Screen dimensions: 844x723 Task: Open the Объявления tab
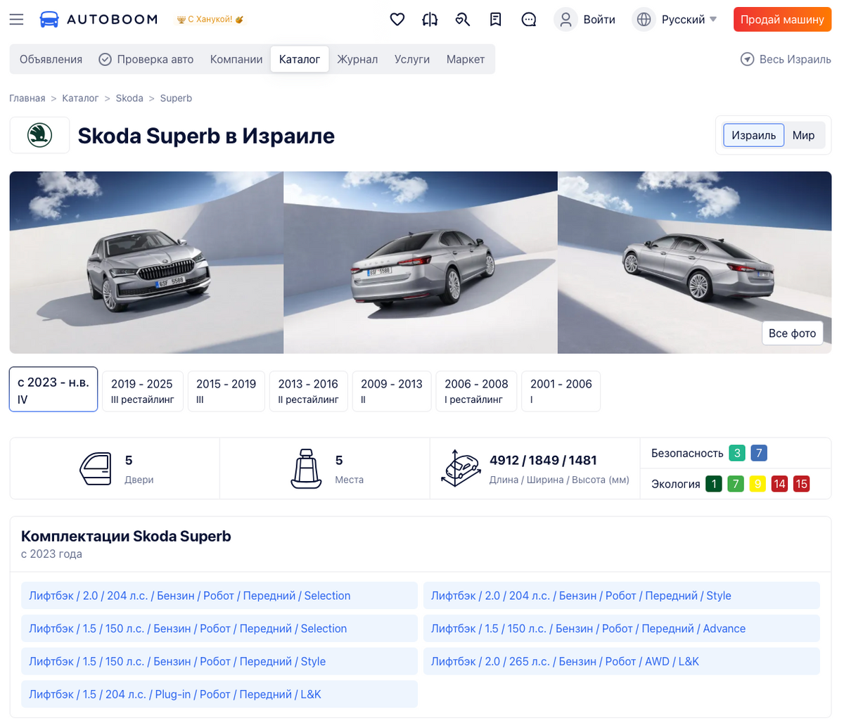click(51, 59)
